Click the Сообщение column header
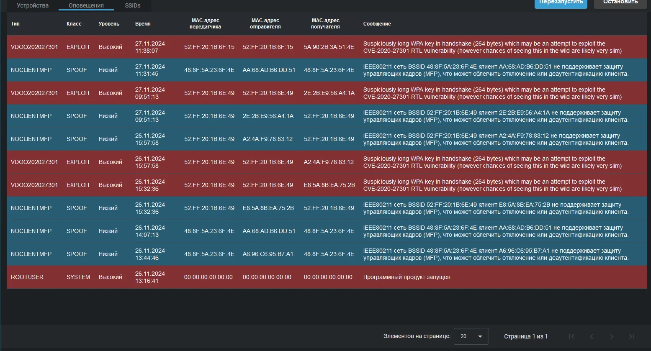This screenshot has height=351, width=651. (x=377, y=24)
